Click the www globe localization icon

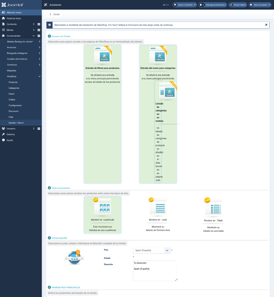click(74, 257)
